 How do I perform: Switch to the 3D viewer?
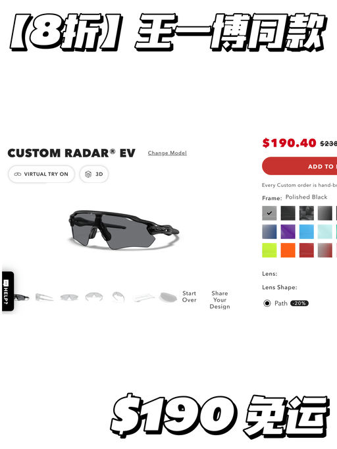(94, 174)
